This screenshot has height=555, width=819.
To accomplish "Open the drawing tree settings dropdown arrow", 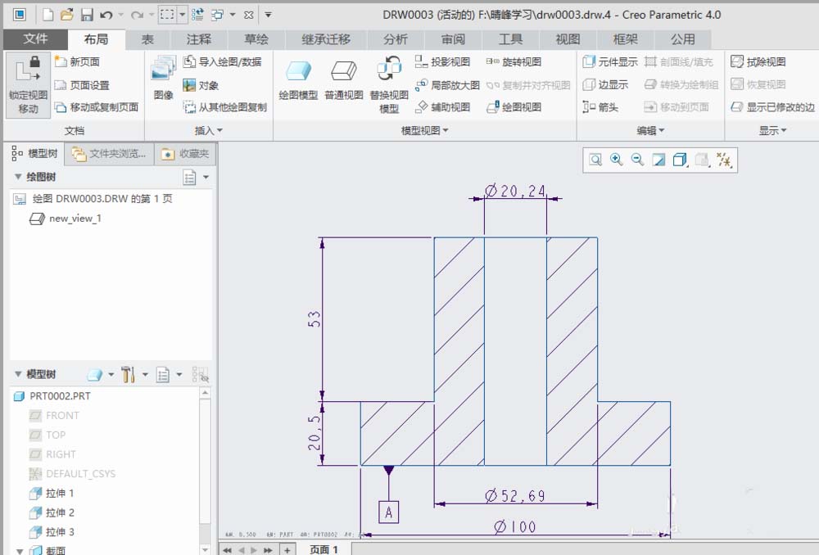I will click(x=206, y=178).
